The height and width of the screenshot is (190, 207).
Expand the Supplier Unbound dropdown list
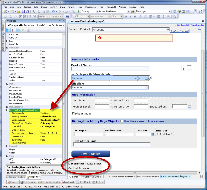click(x=147, y=87)
